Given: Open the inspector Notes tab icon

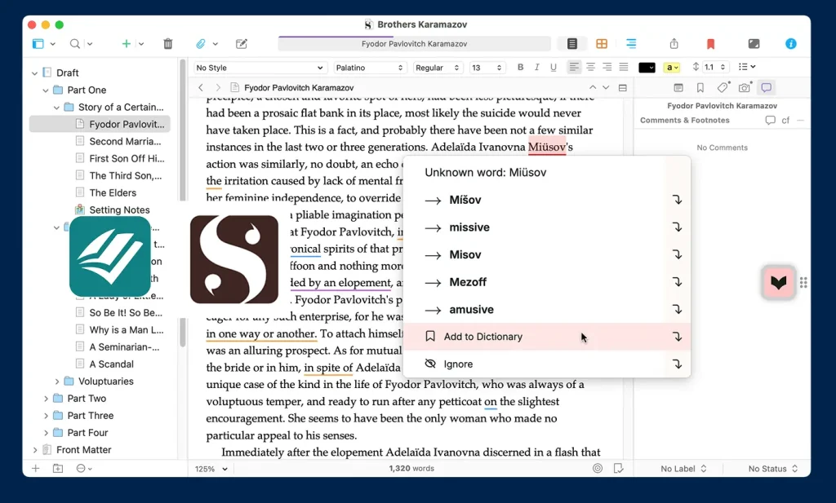Looking at the screenshot, I should point(678,88).
